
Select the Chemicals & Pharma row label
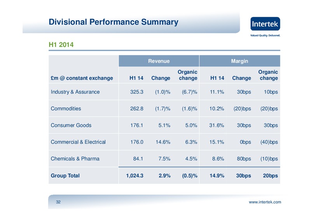(x=75, y=159)
